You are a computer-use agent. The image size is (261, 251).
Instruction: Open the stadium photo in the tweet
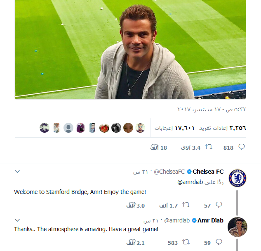130,50
